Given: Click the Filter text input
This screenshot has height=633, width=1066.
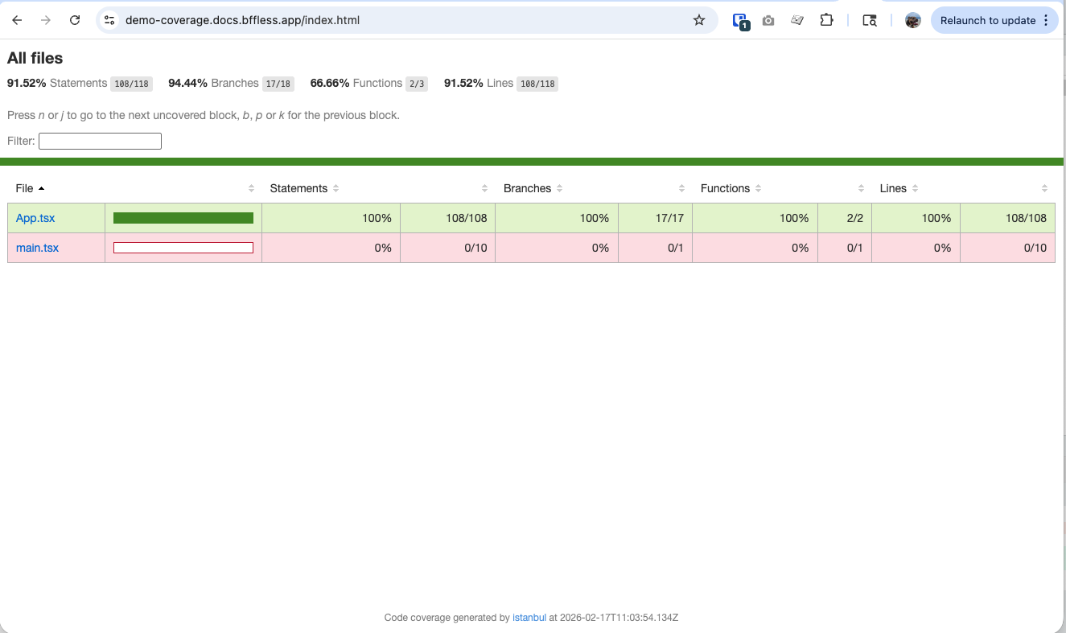Looking at the screenshot, I should (100, 142).
